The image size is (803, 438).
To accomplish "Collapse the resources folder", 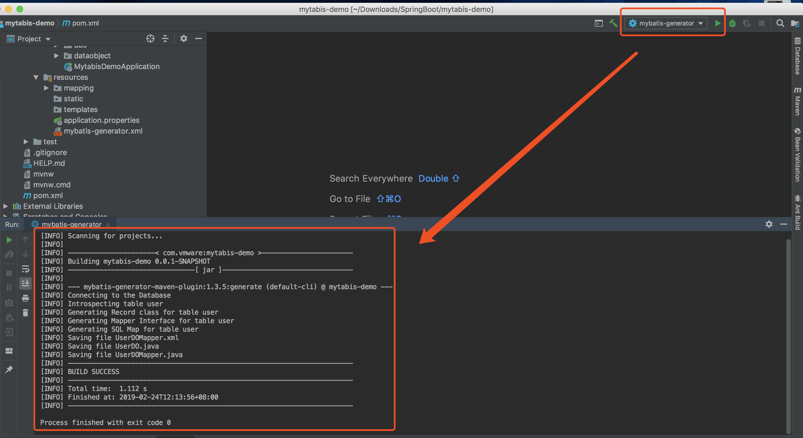I will click(36, 77).
